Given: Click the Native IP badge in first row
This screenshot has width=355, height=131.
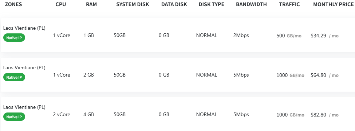Looking at the screenshot, I should (14, 38).
